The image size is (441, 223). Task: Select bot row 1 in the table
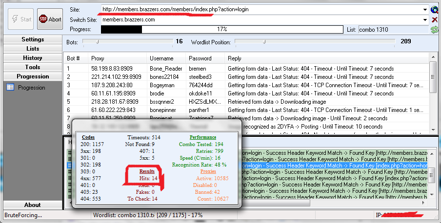tap(246, 69)
